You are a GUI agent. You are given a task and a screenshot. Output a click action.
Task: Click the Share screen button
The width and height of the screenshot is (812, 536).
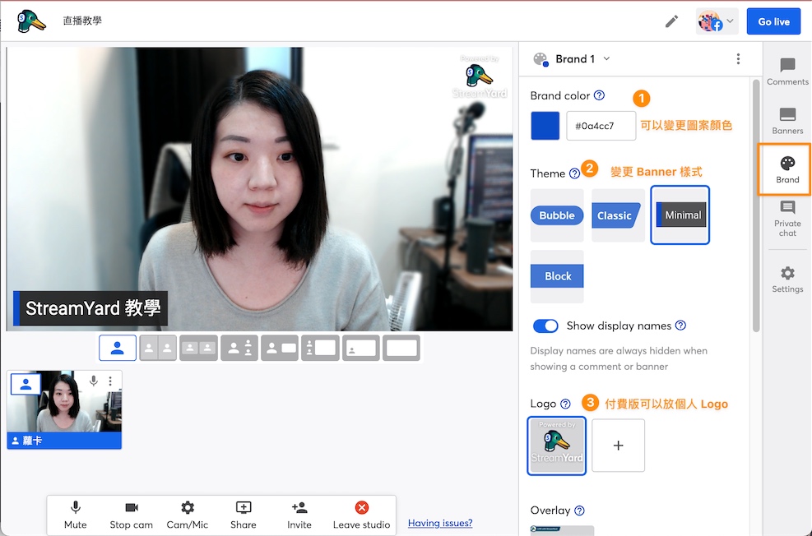pos(243,515)
